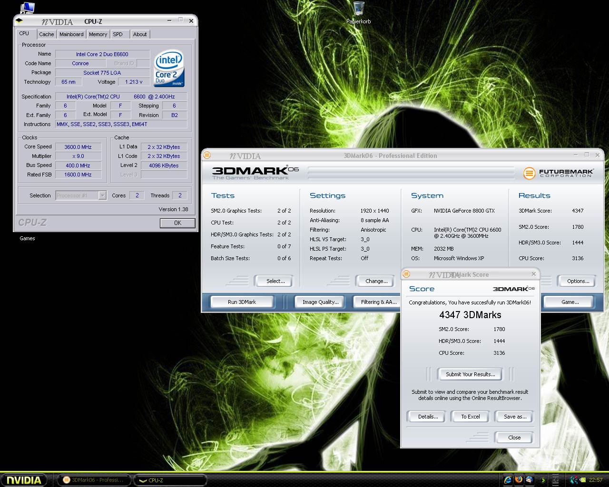
Task: Open the Games desktop shortcut
Action: coord(27,238)
